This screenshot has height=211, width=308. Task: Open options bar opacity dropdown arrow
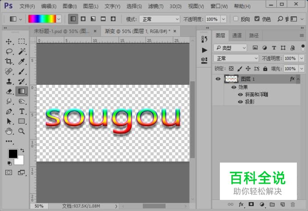point(223,19)
